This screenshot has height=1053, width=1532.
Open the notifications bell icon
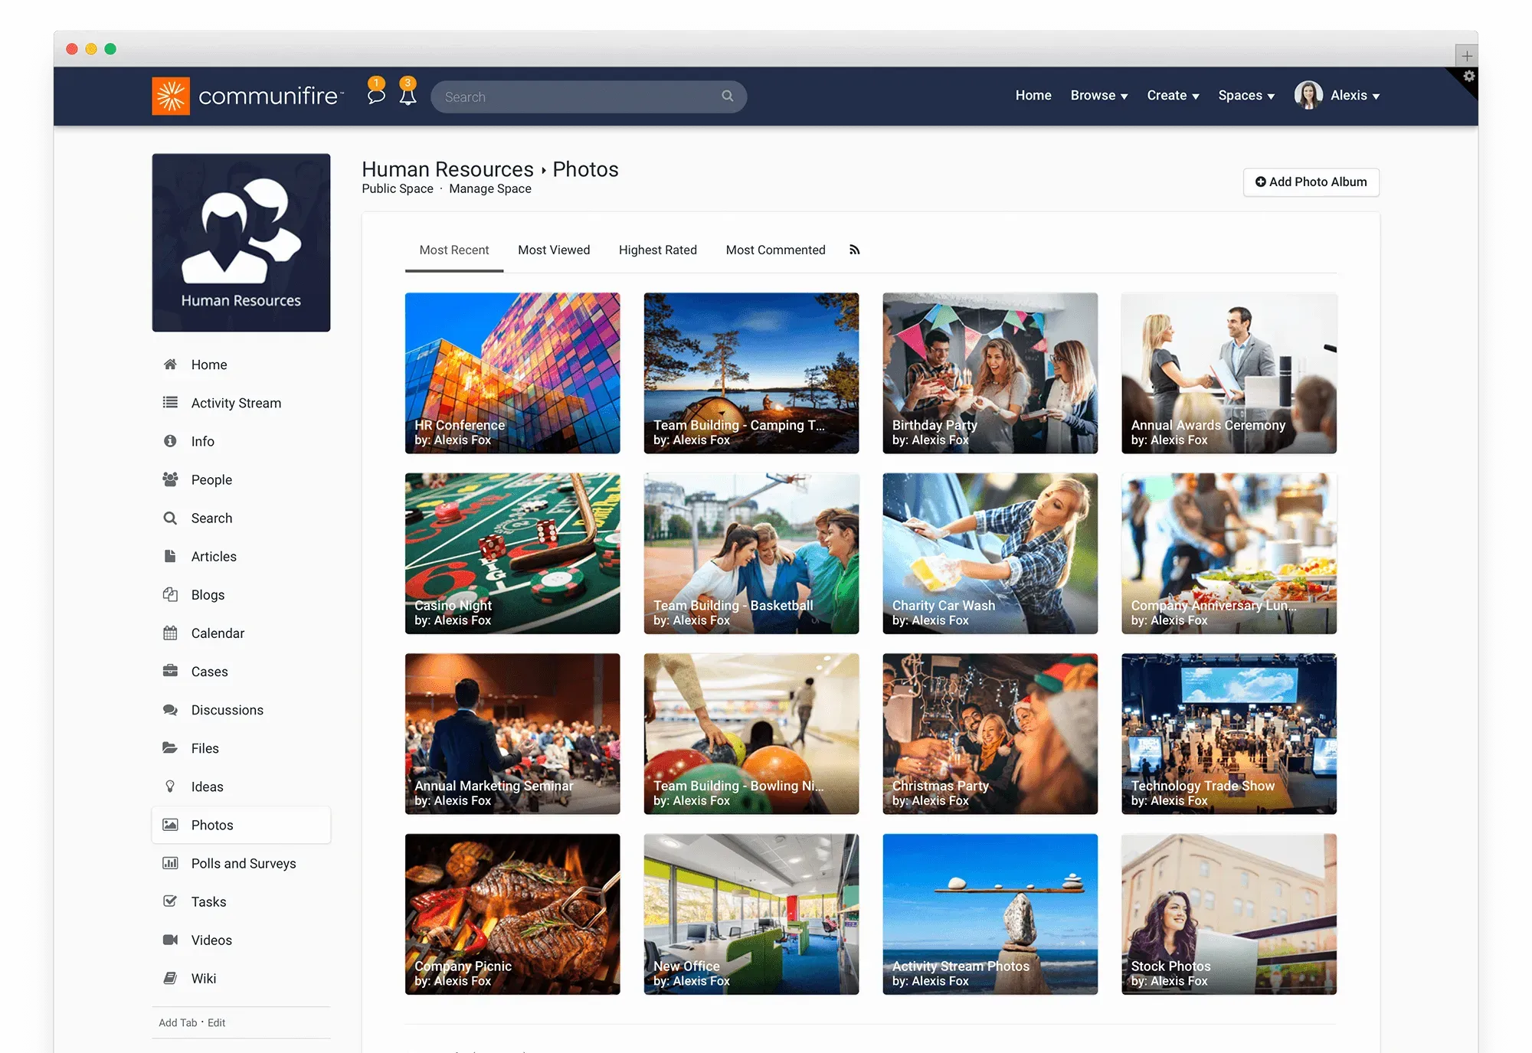[x=408, y=95]
